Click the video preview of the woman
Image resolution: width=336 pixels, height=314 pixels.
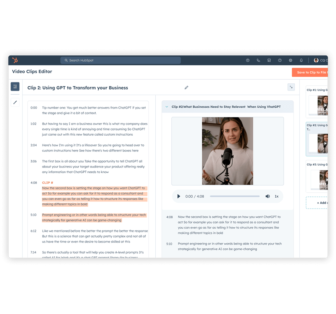point(228,151)
